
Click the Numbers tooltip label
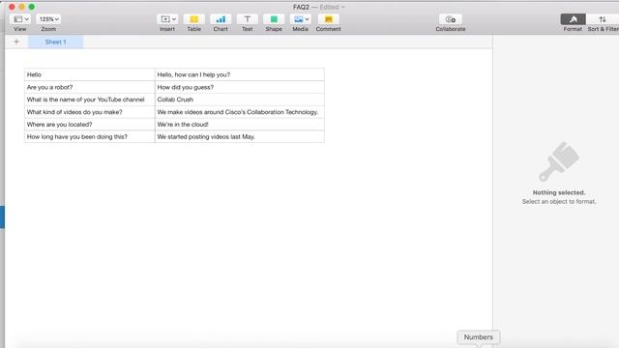coord(479,337)
